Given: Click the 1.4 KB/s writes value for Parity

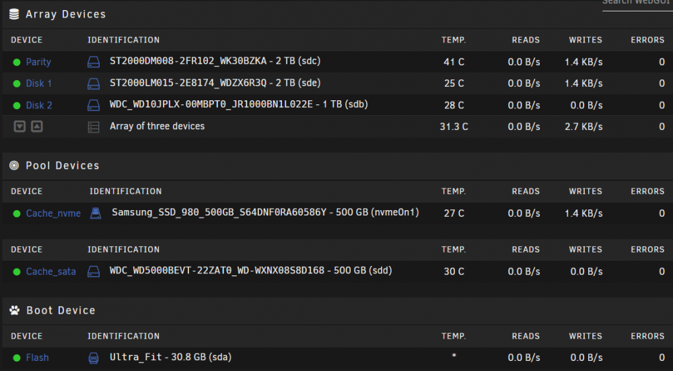Looking at the screenshot, I should [583, 62].
